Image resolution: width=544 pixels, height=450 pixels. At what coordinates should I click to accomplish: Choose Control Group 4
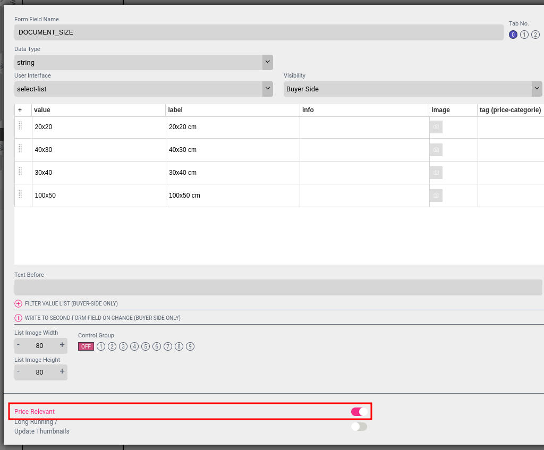(134, 346)
